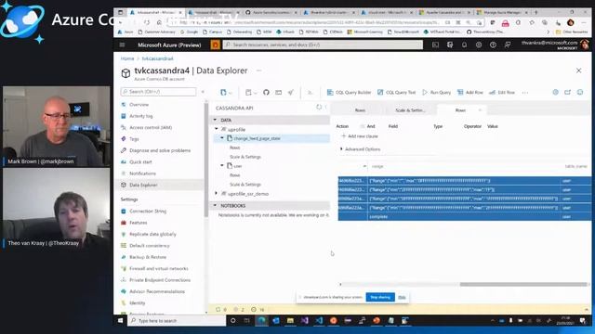This screenshot has width=595, height=334.
Task: Click tvkcassandra4 breadcrumb link
Action: pyautogui.click(x=157, y=58)
